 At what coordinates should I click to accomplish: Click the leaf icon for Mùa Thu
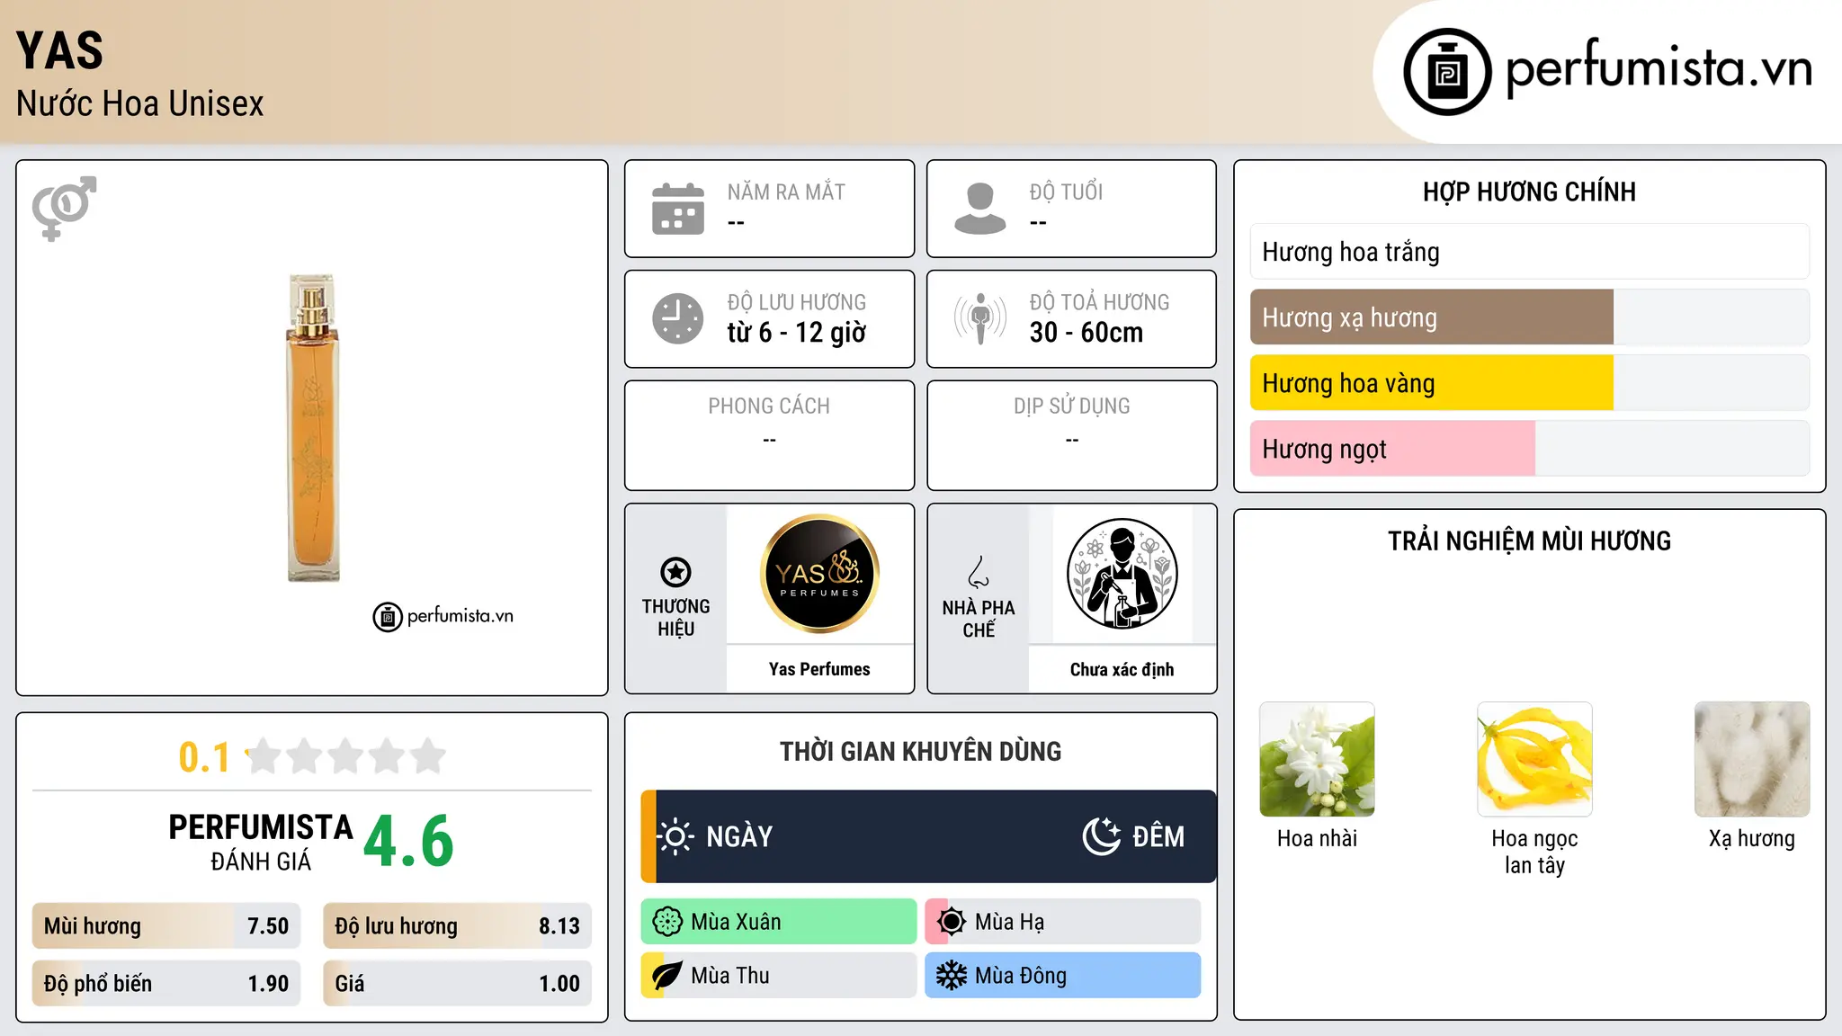coord(667,976)
